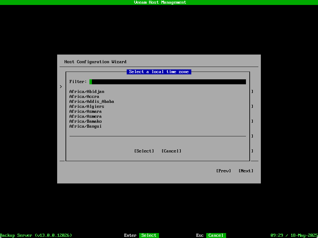Viewport: 318px width, 238px height.
Task: Select the Africa/Abidjan time zone
Action: (87, 92)
